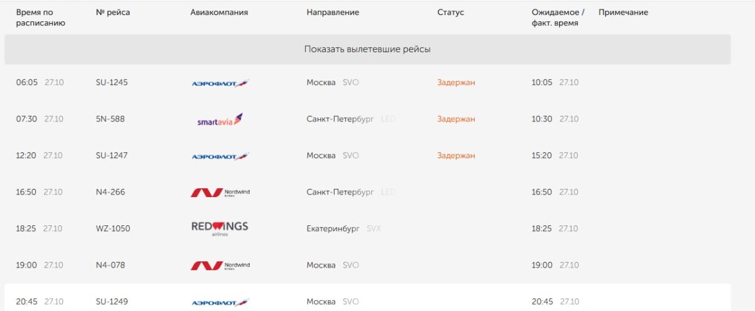The height and width of the screenshot is (311, 755).
Task: Click the '№ рейса' column header
Action: click(x=113, y=13)
